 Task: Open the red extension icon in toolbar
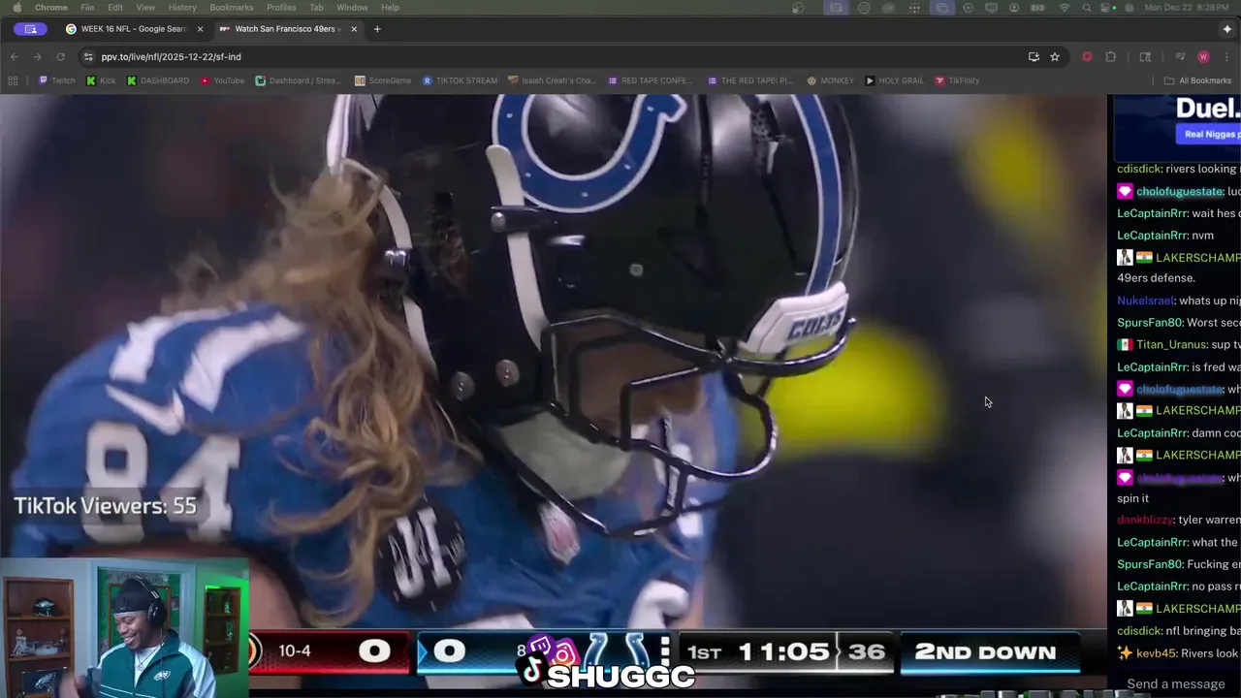coord(1087,56)
